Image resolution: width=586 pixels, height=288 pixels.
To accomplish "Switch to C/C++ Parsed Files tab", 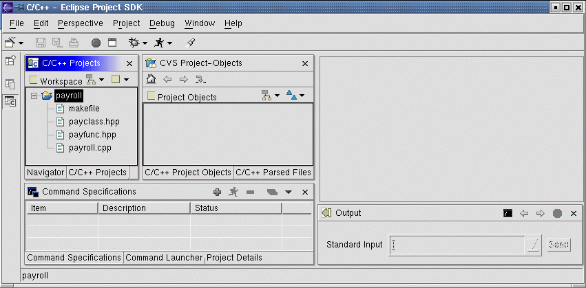I will (x=273, y=173).
